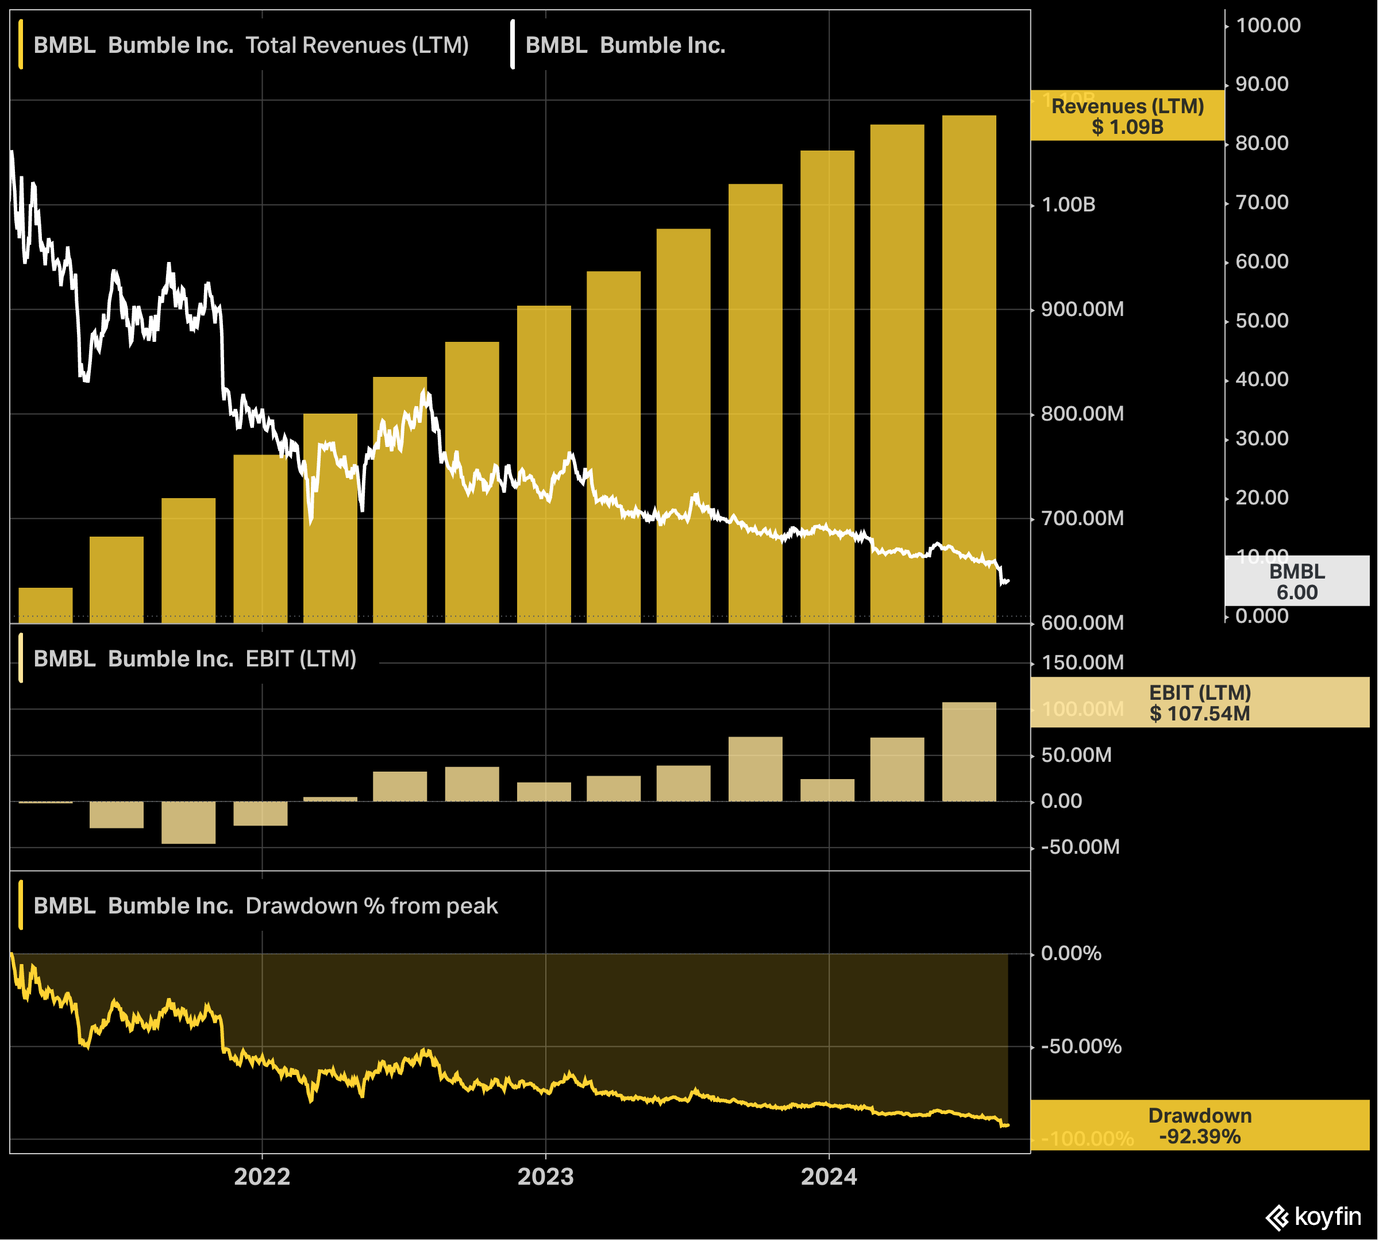Click the EBIT (LTM) $107.54M value tag
Viewport: 1379px width, 1241px height.
pos(1200,703)
